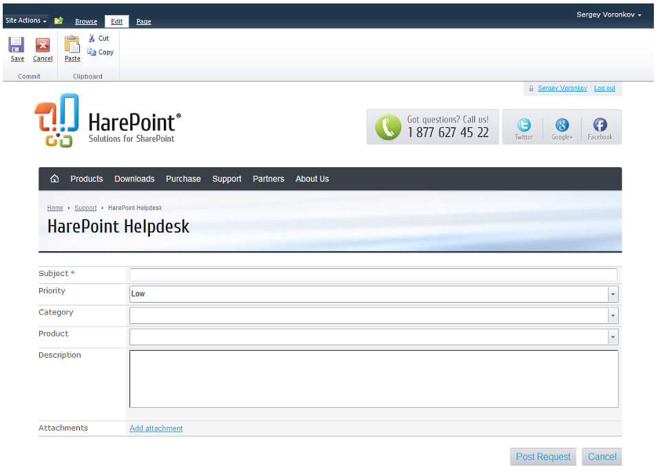Open the Downloads menu item
The width and height of the screenshot is (658, 476).
134,179
